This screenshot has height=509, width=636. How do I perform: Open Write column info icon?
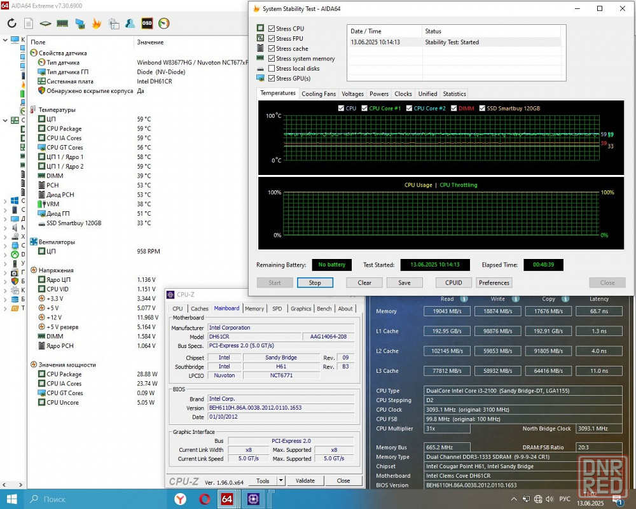[x=516, y=299]
